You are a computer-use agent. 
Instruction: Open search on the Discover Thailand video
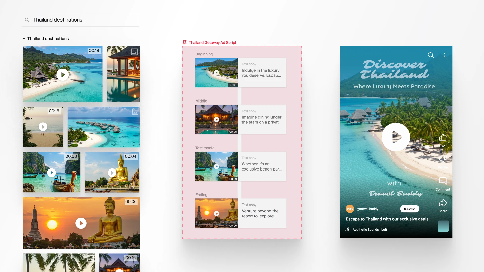pyautogui.click(x=431, y=55)
